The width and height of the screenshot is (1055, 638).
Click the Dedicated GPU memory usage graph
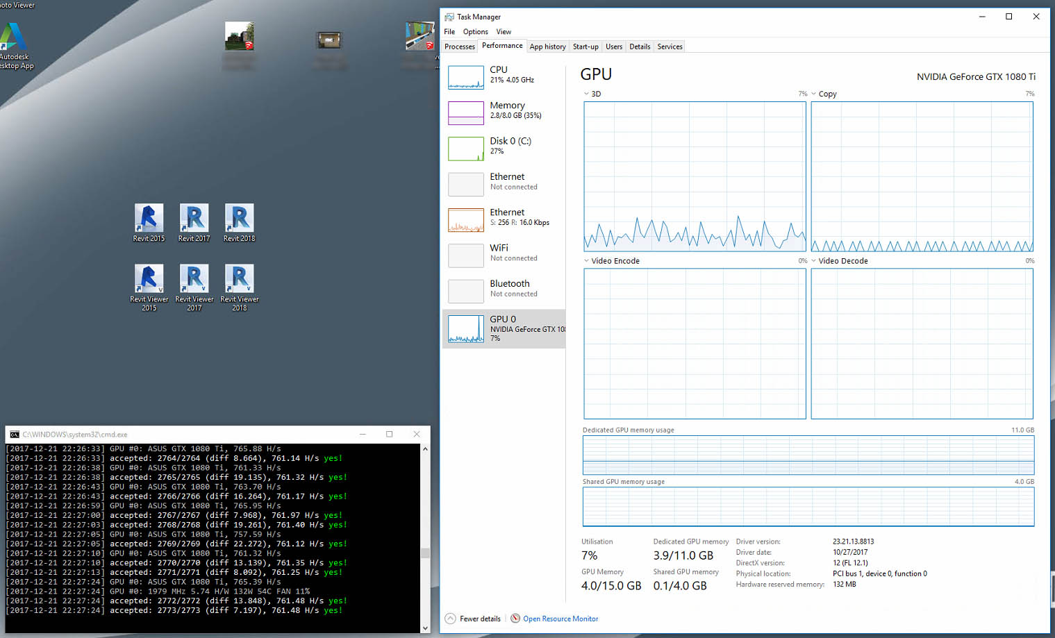click(808, 455)
